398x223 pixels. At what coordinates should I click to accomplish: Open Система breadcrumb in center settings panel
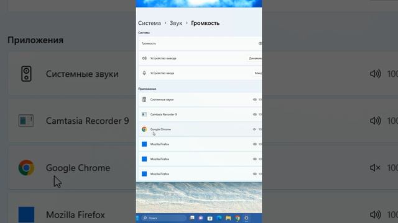149,23
